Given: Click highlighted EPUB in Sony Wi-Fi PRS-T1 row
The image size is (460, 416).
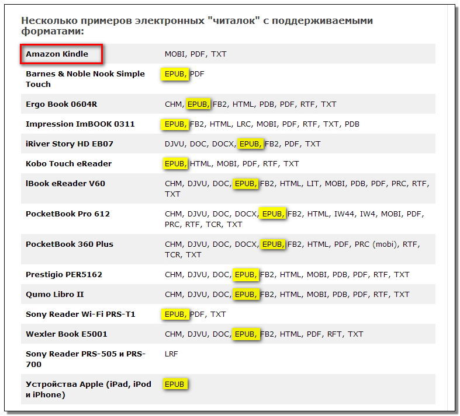Looking at the screenshot, I should tap(175, 314).
